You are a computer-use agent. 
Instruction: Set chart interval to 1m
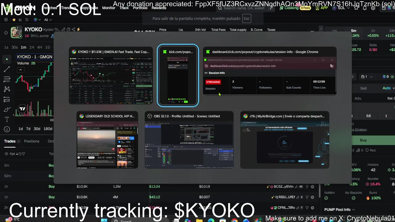[x=23, y=47]
